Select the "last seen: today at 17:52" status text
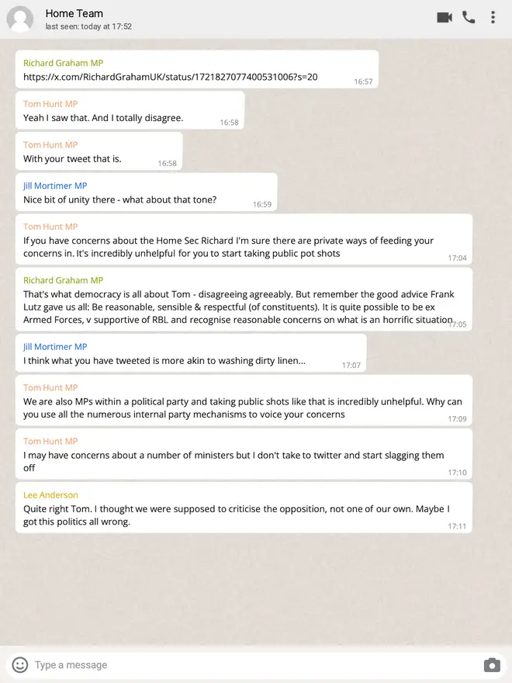Screen dimensions: 512x683 click(88, 26)
